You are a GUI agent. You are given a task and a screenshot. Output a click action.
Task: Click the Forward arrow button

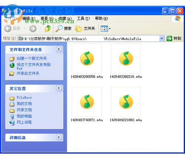pyautogui.click(x=33, y=28)
